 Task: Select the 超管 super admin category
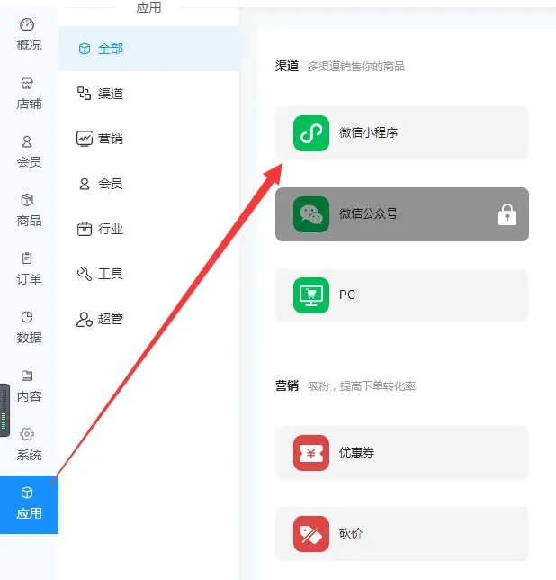tap(148, 319)
